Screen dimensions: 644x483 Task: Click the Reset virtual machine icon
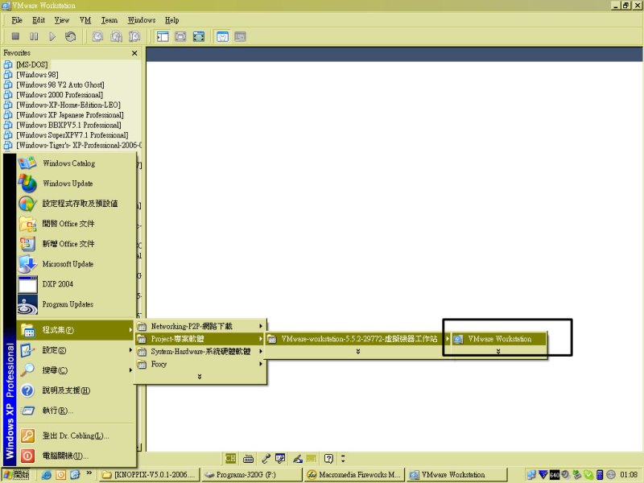pos(70,36)
